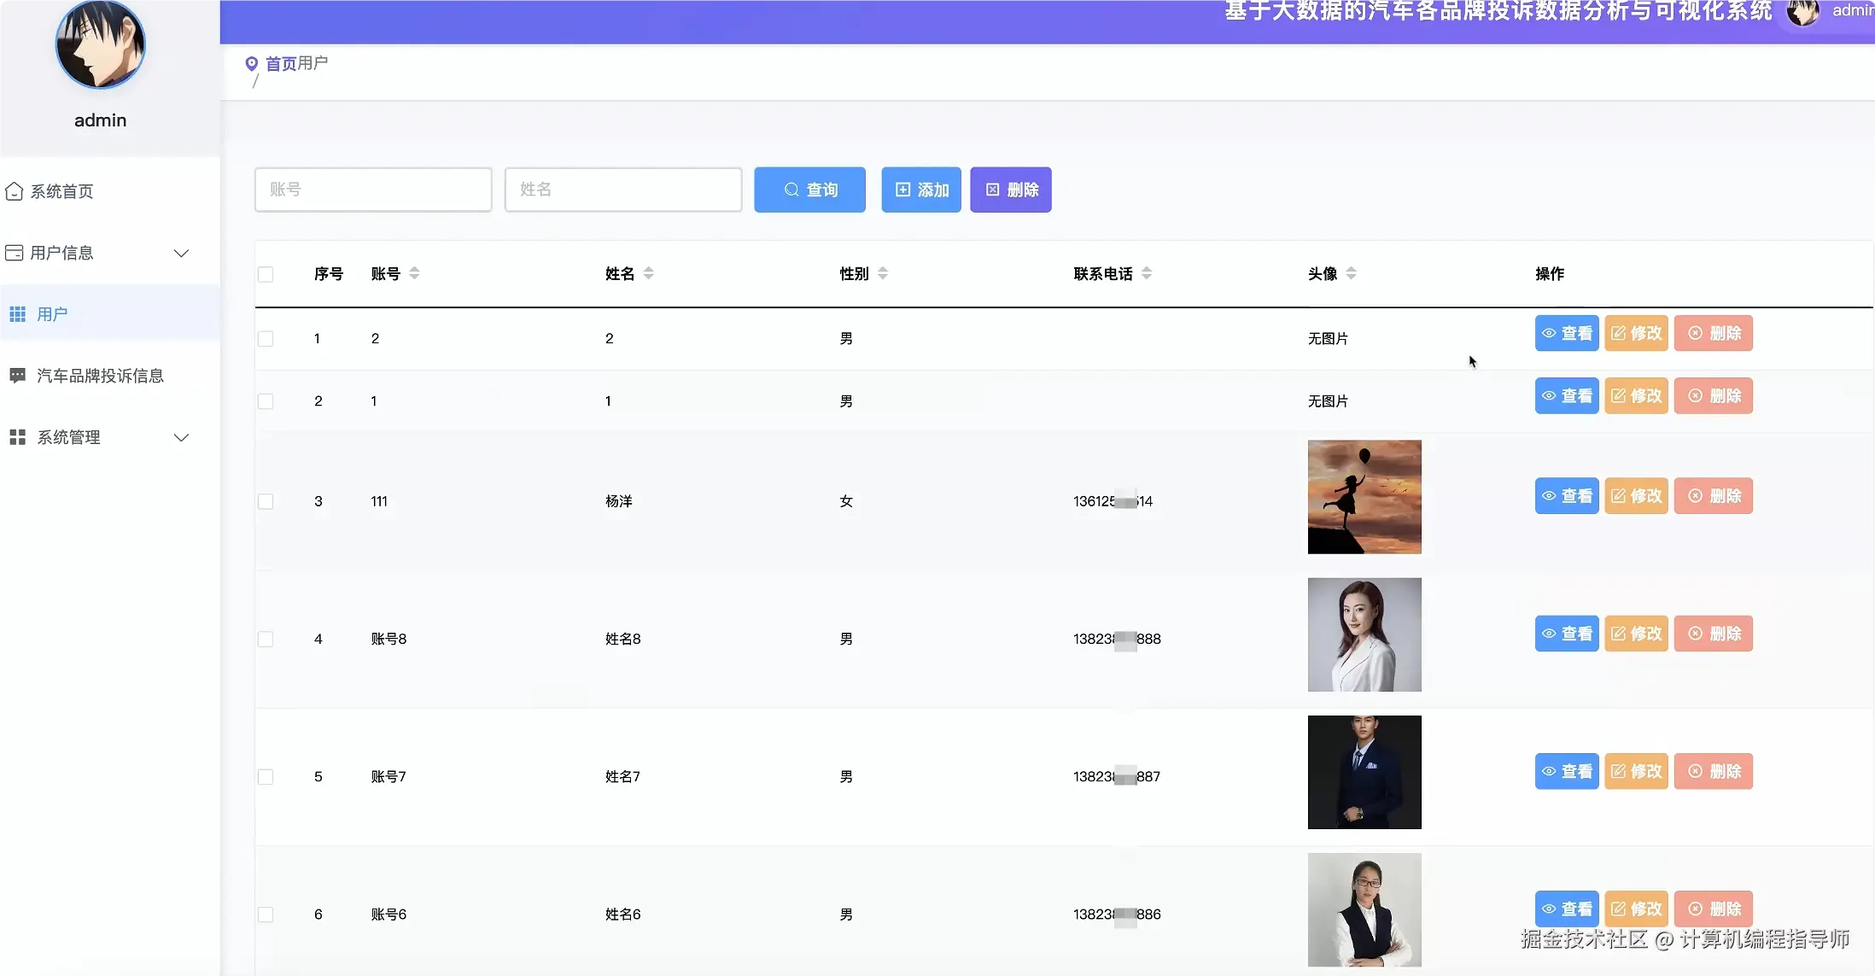The height and width of the screenshot is (976, 1875).
Task: Click the location pin icon in breadcrumb
Action: (250, 63)
